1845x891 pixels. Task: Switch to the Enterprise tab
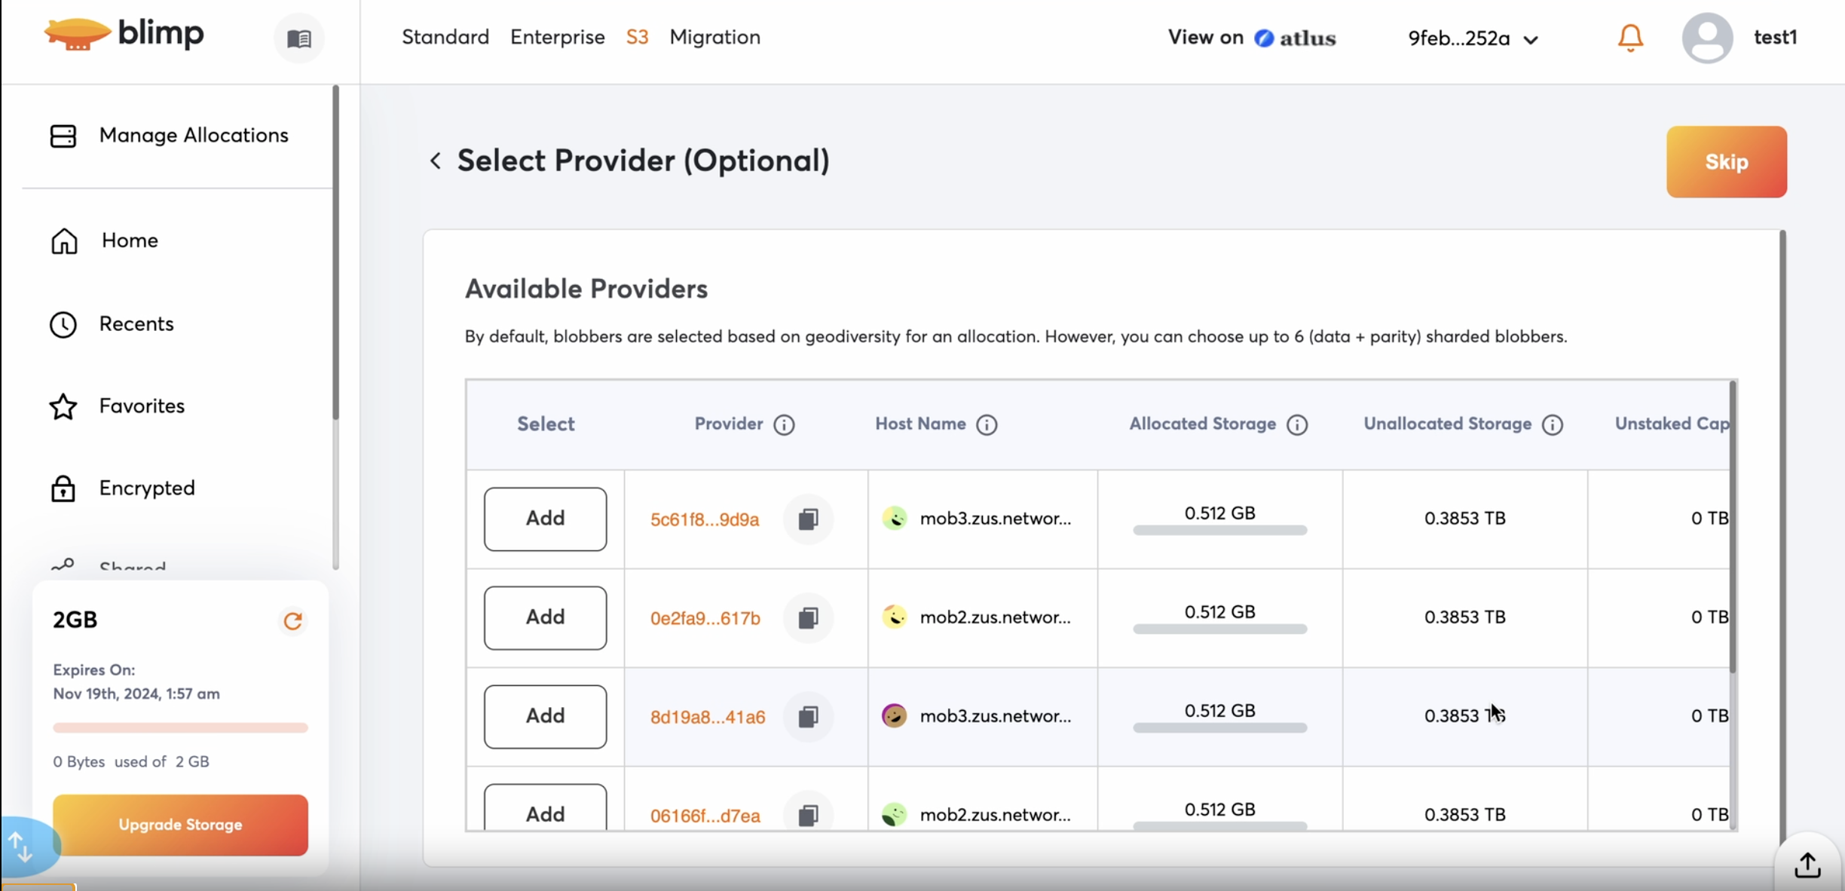pyautogui.click(x=557, y=37)
